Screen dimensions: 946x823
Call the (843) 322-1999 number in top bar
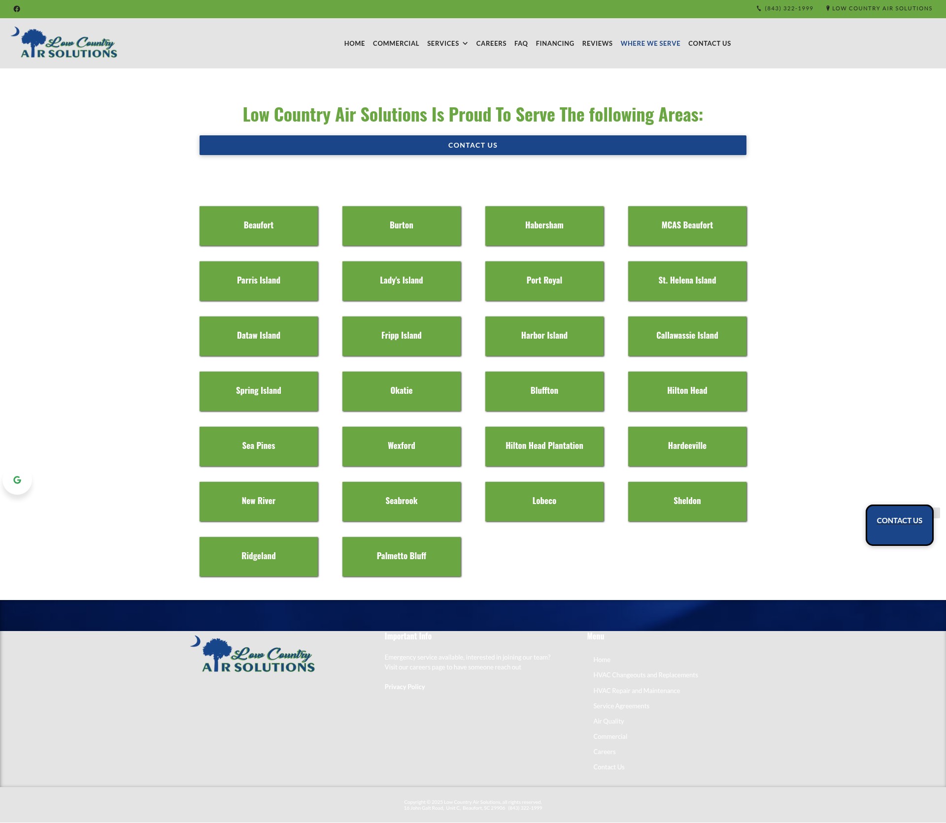[x=789, y=8]
